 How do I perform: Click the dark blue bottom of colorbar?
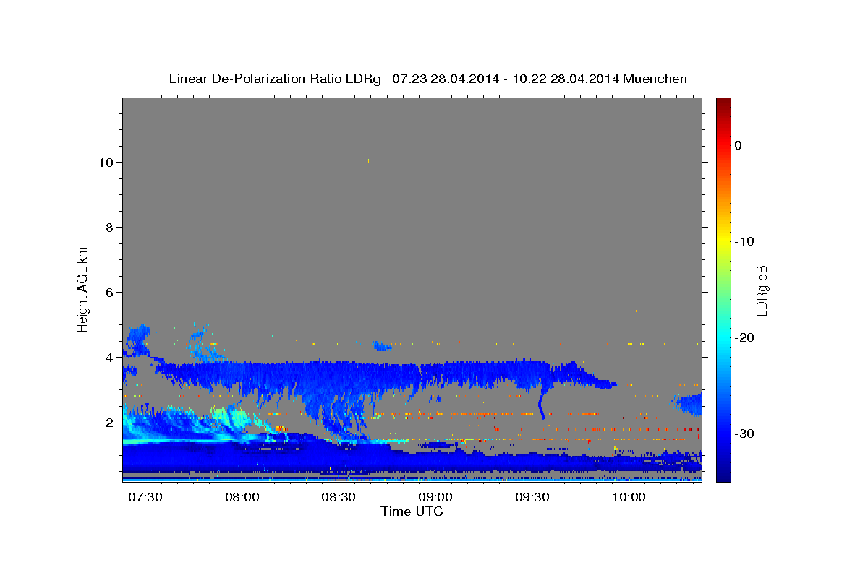(x=723, y=475)
